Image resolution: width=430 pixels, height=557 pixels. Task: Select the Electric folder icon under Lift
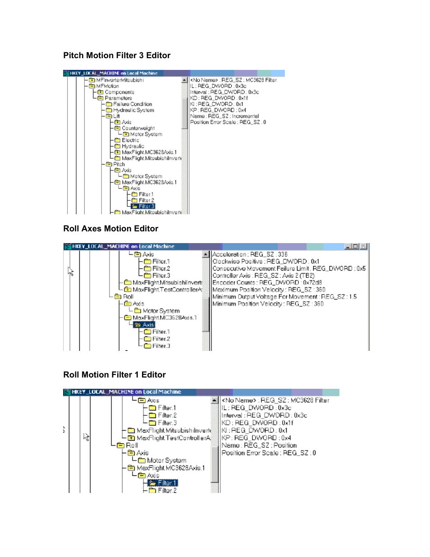[x=118, y=140]
